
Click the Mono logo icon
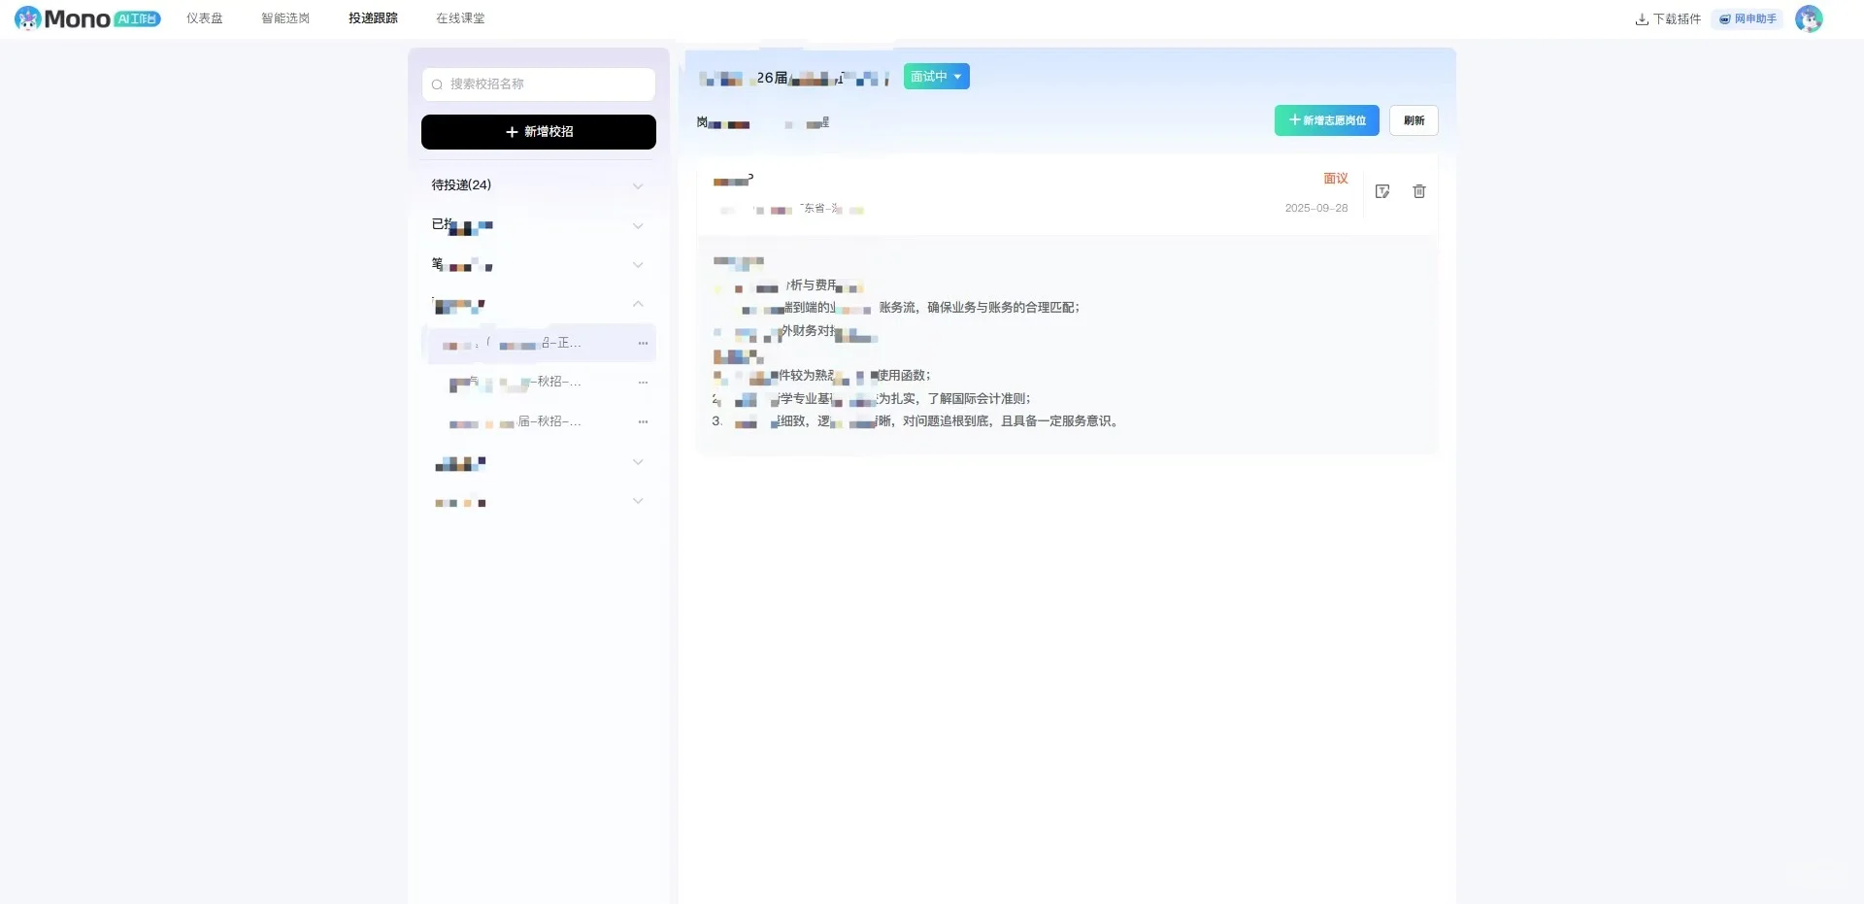(x=28, y=18)
